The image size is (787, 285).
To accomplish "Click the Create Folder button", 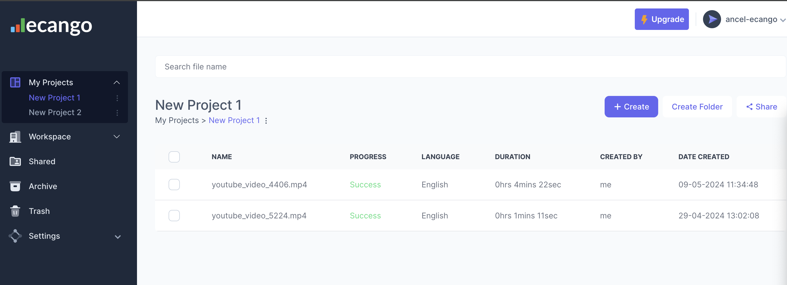I will coord(697,106).
